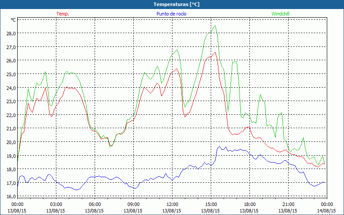The width and height of the screenshot is (344, 215).
Task: Click the 09:00 time axis label
Action: point(133,205)
